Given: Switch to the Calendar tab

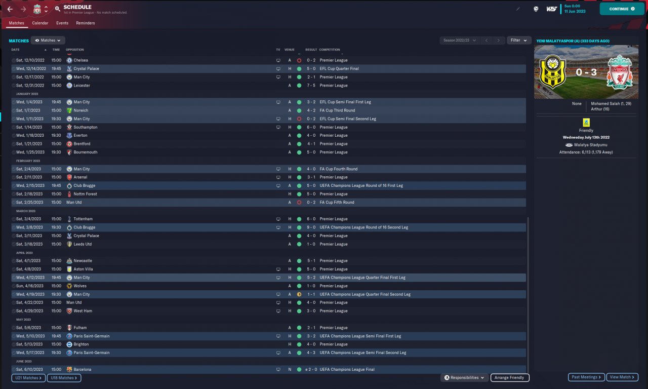Looking at the screenshot, I should tap(40, 23).
